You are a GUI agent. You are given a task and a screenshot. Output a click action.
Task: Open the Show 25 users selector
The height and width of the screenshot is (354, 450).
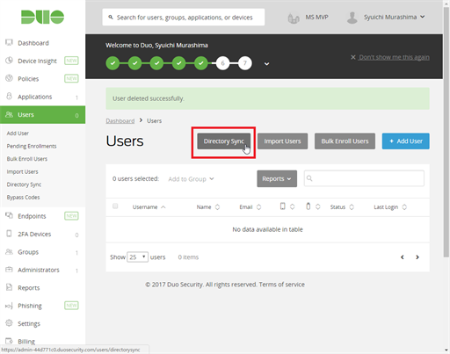point(137,257)
